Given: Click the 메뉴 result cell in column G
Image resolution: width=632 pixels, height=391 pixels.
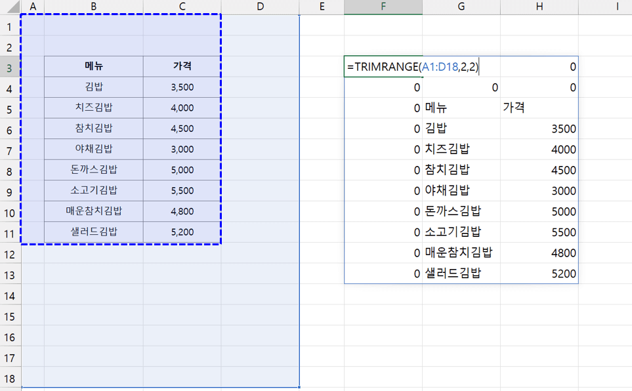Looking at the screenshot, I should click(x=461, y=108).
